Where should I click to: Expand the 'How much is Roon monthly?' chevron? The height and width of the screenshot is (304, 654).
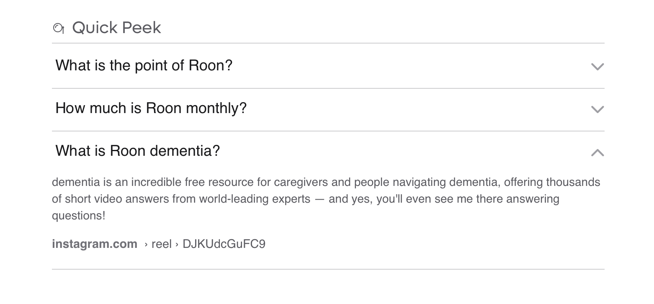[x=597, y=109]
